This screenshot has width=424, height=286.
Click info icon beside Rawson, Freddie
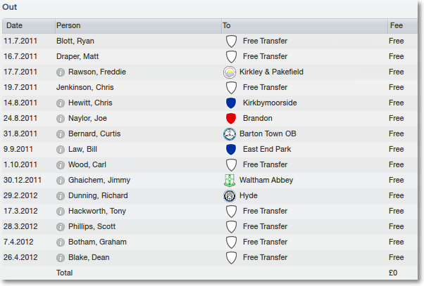coord(61,72)
